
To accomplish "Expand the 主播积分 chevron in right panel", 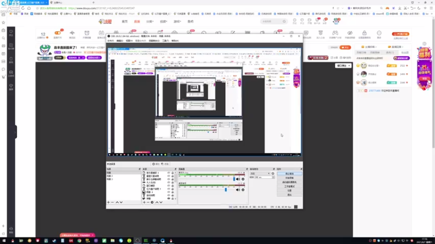I will (376, 47).
